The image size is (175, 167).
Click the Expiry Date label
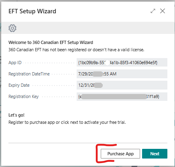[x=19, y=85]
